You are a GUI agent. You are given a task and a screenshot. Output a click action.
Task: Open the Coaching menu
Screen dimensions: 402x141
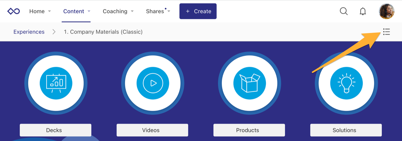tap(115, 11)
